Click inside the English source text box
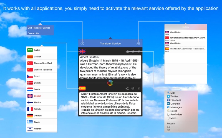The image size is (222, 138). 110,67
